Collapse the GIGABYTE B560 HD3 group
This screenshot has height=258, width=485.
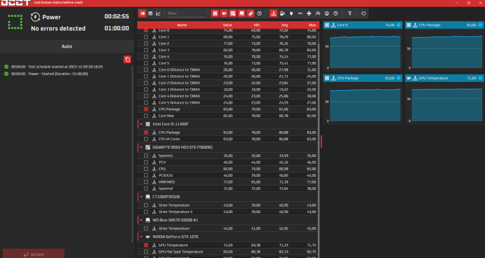tap(141, 147)
